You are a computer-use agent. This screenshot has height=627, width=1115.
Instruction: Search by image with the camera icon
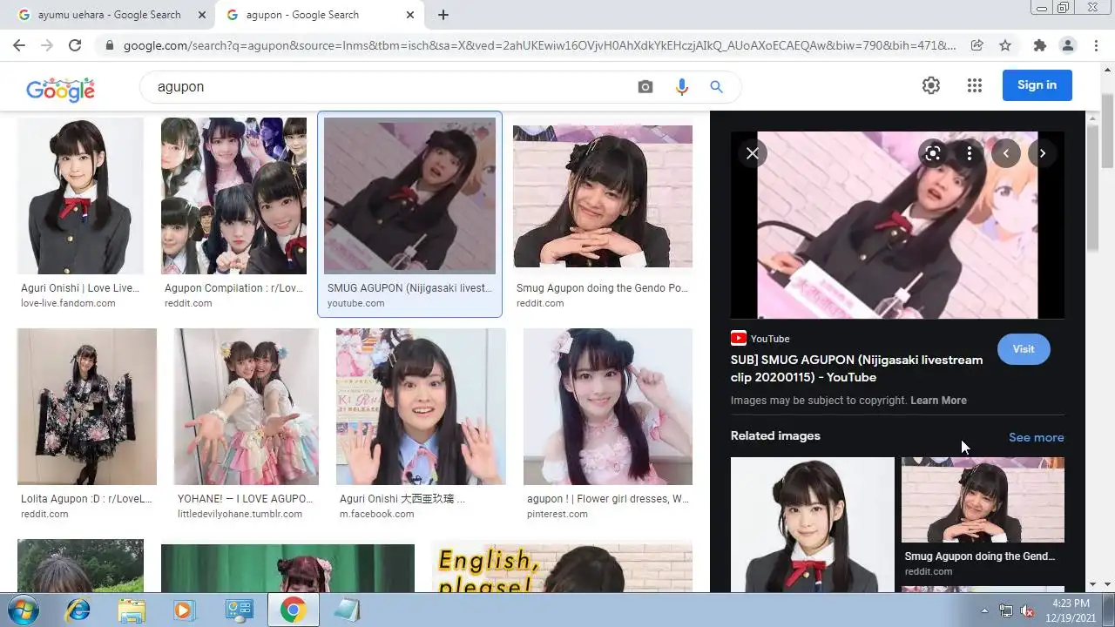(645, 87)
